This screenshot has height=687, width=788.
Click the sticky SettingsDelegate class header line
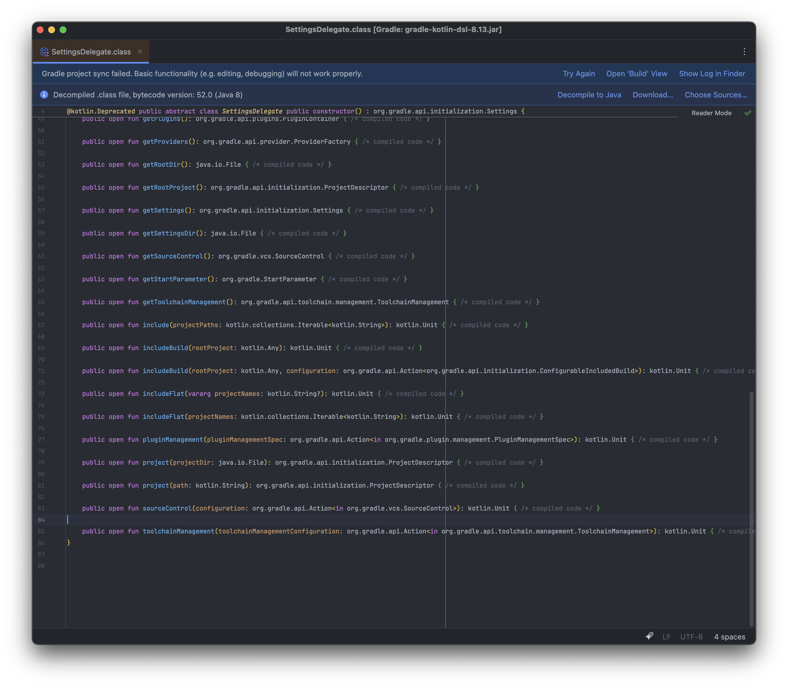[x=295, y=111]
